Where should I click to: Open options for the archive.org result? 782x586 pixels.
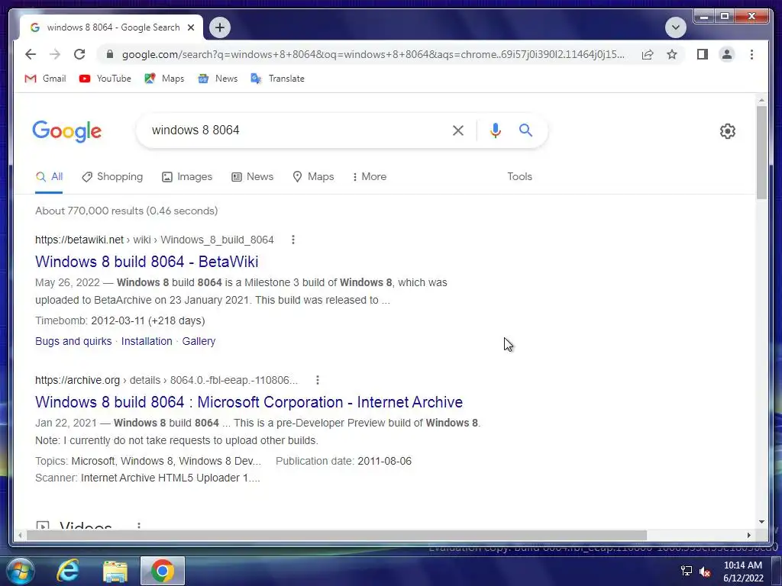pos(318,380)
